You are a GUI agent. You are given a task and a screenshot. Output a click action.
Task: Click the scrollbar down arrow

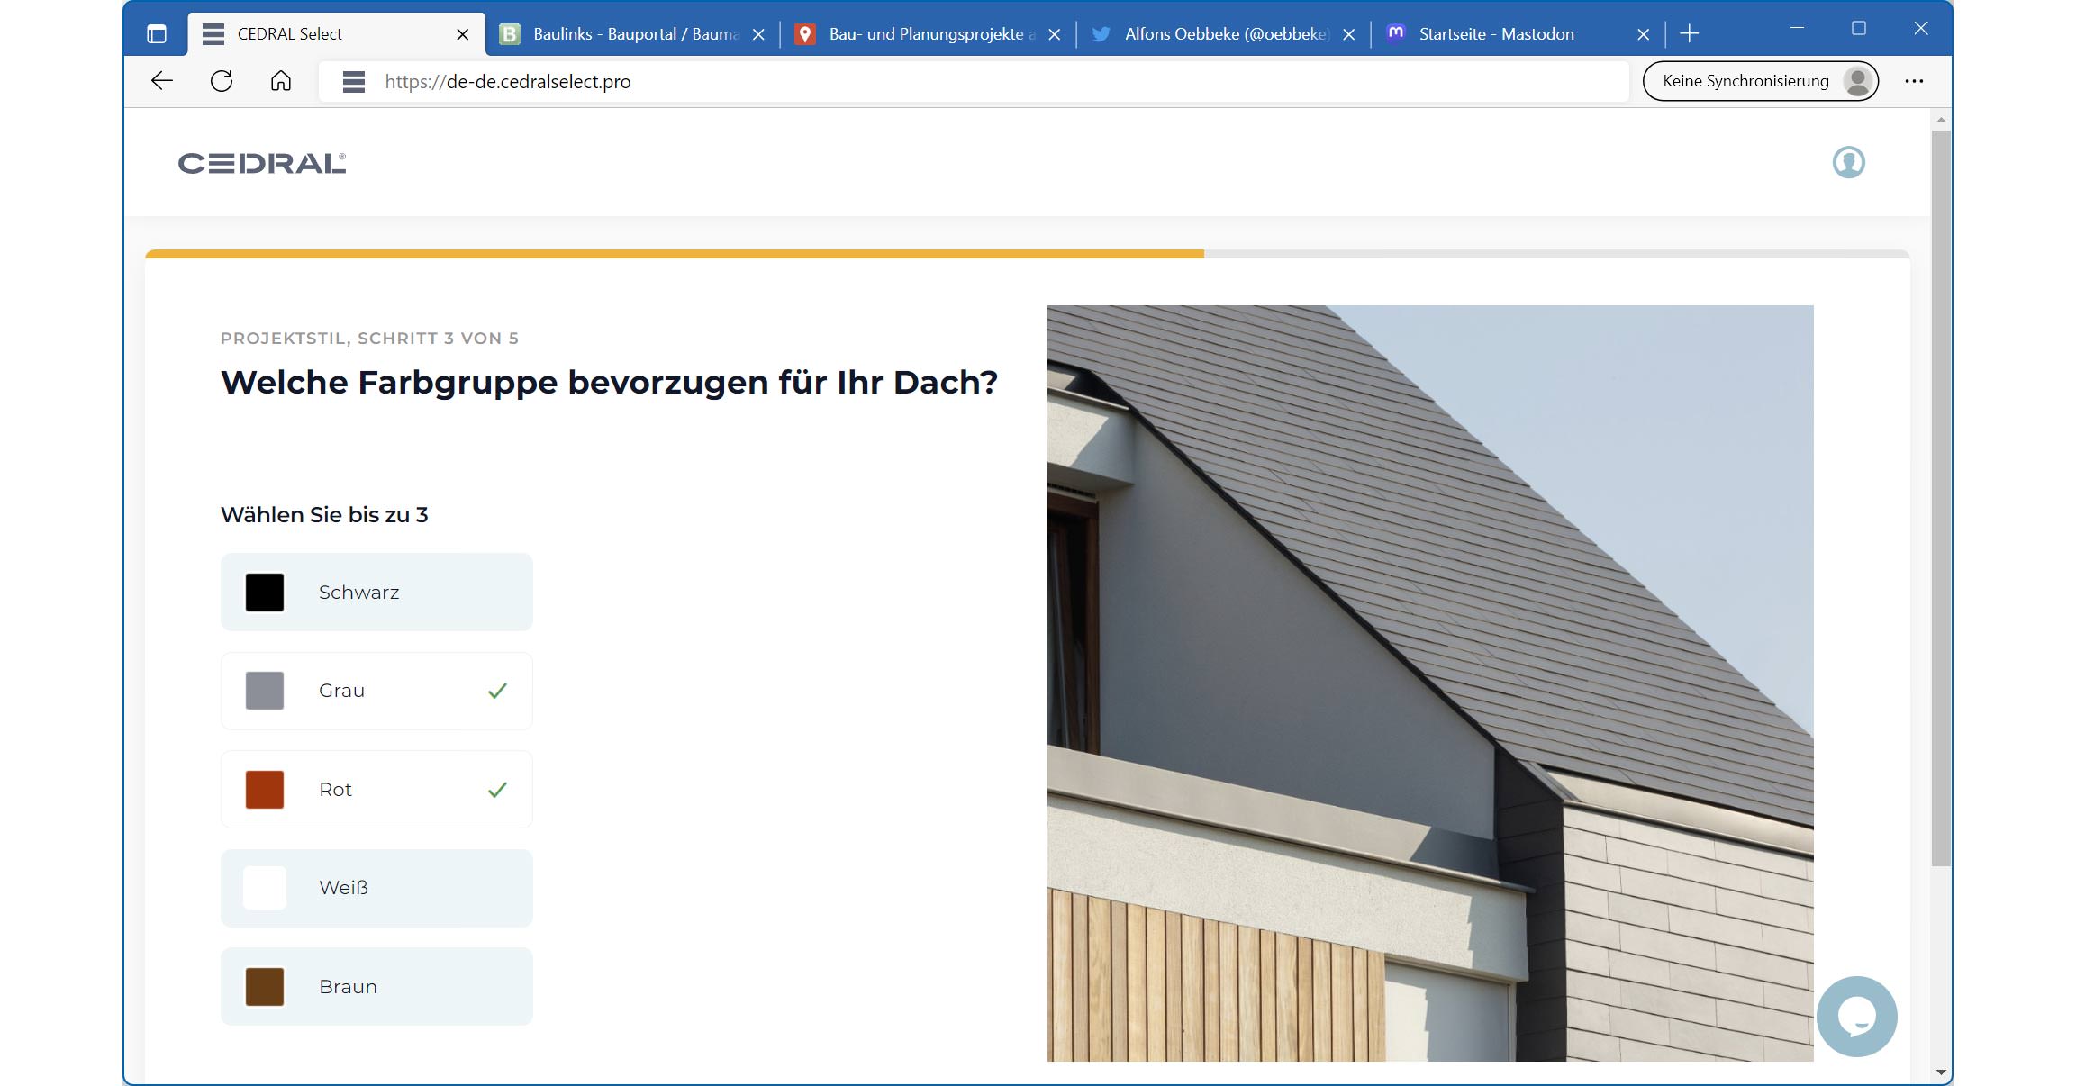pyautogui.click(x=1941, y=1072)
